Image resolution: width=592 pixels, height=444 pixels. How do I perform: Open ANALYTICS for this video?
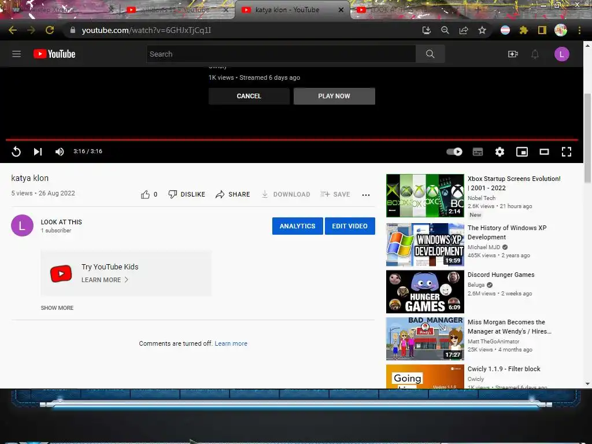tap(298, 226)
